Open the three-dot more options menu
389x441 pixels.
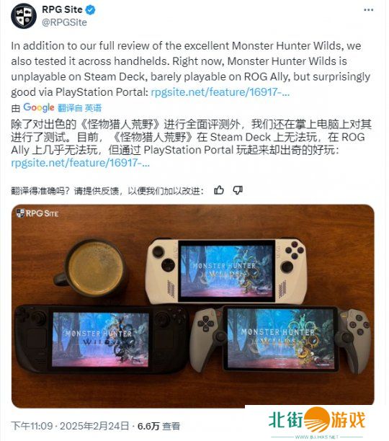click(369, 10)
